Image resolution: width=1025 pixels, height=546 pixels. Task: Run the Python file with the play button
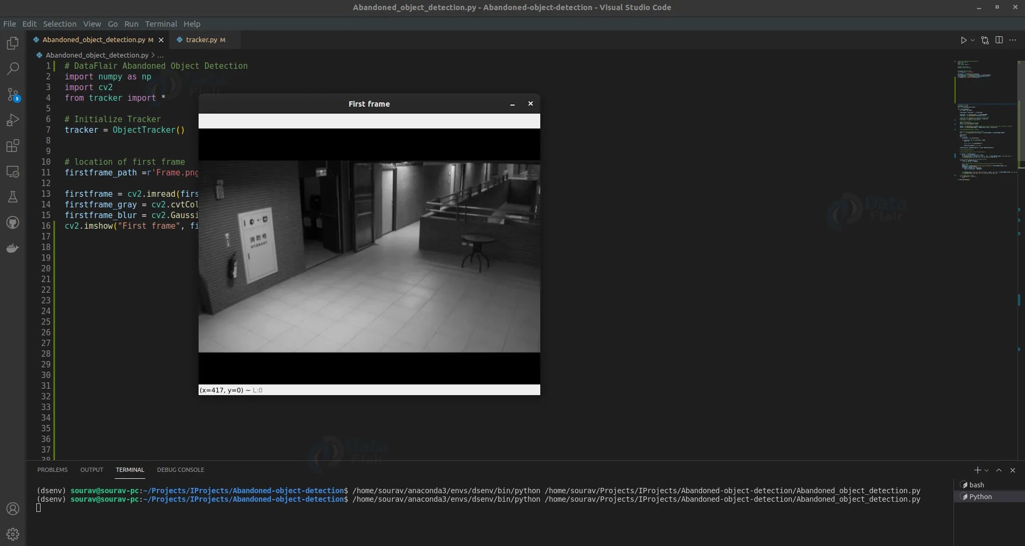click(x=963, y=40)
